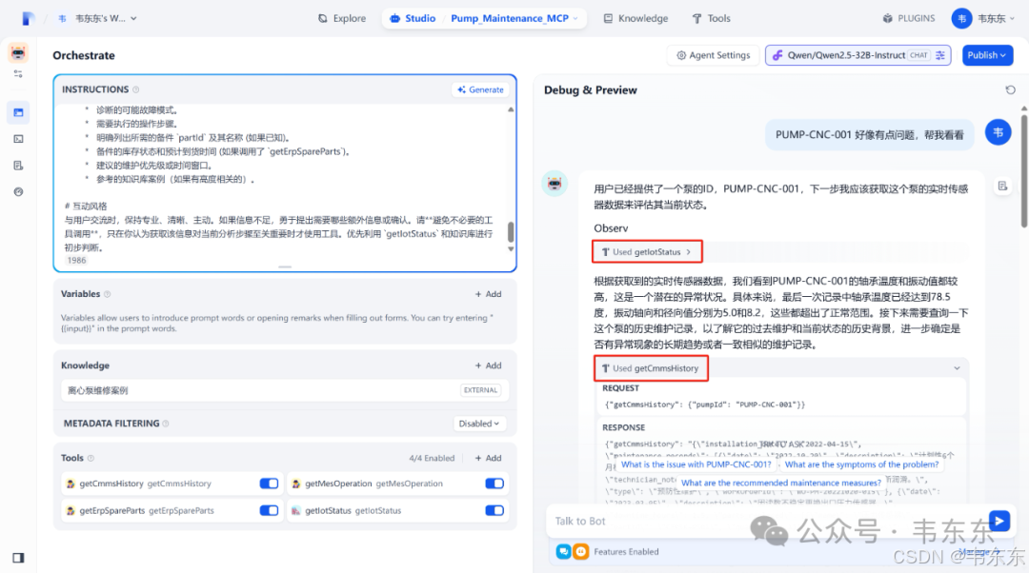The width and height of the screenshot is (1029, 573).
Task: Click suggestion What are the symptoms of the problem
Action: pos(861,464)
